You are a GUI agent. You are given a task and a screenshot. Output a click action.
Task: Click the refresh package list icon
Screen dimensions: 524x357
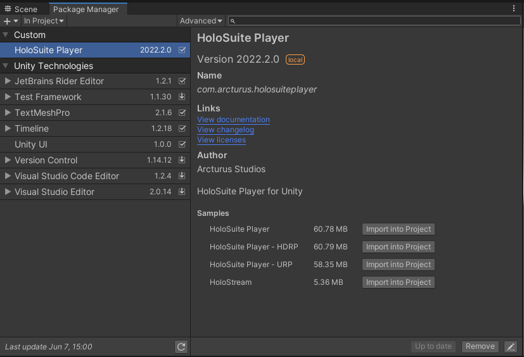pyautogui.click(x=181, y=347)
